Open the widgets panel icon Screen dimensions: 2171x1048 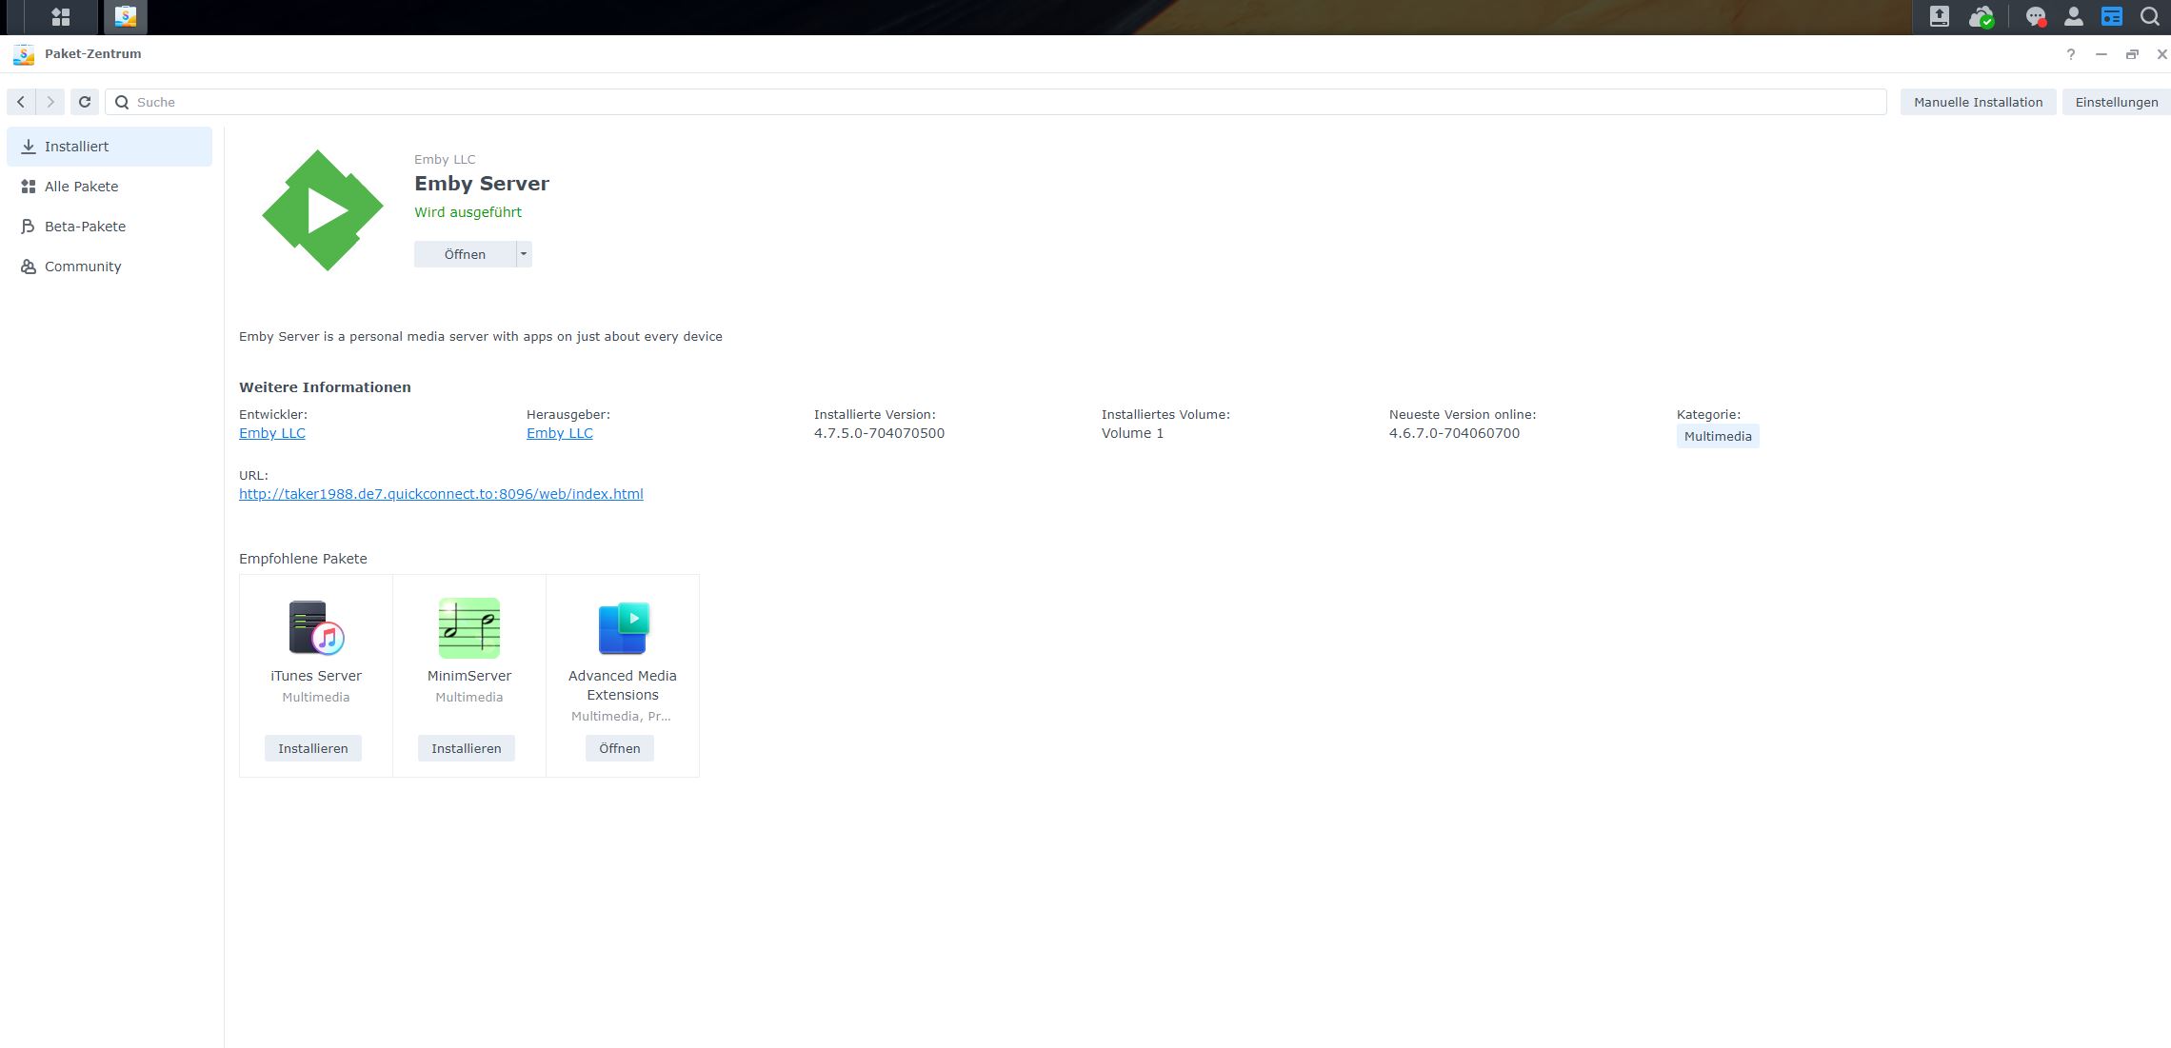click(2111, 16)
